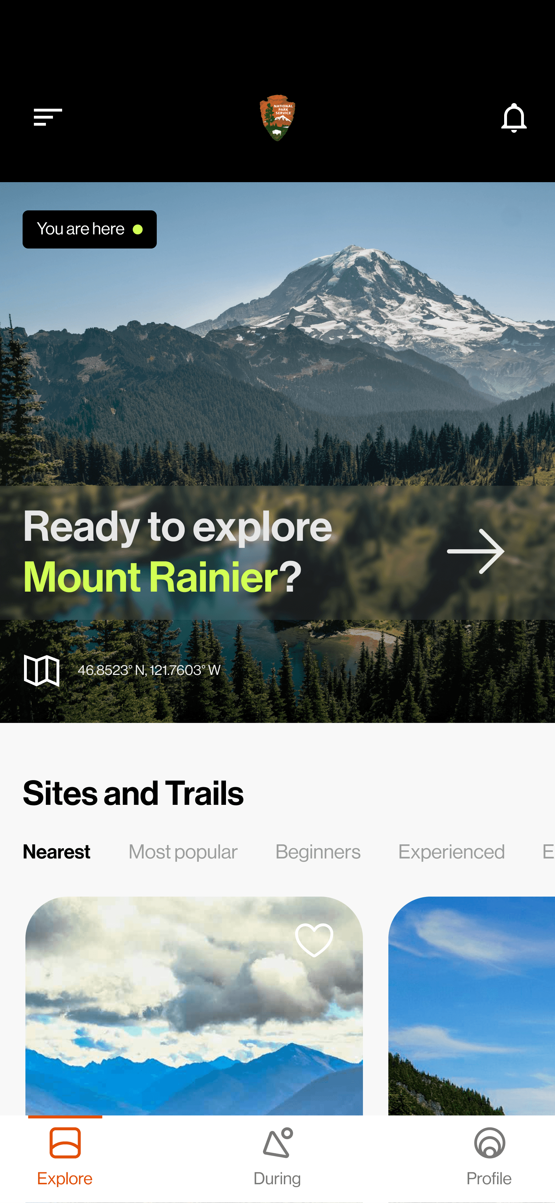Tap the Profile tab icon
Viewport: 555px width, 1203px height.
tap(489, 1143)
